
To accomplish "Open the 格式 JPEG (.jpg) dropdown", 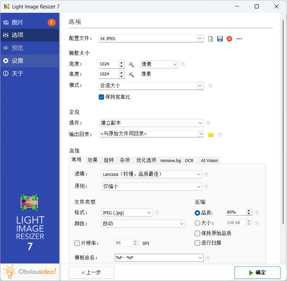I will (127, 213).
